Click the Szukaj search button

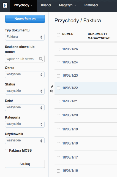point(25,164)
